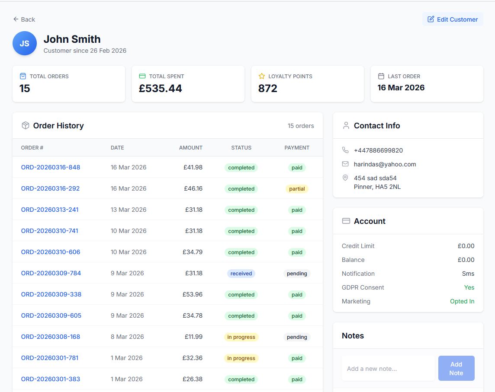Click the AMOUNT column header
495x392 pixels.
tap(191, 147)
